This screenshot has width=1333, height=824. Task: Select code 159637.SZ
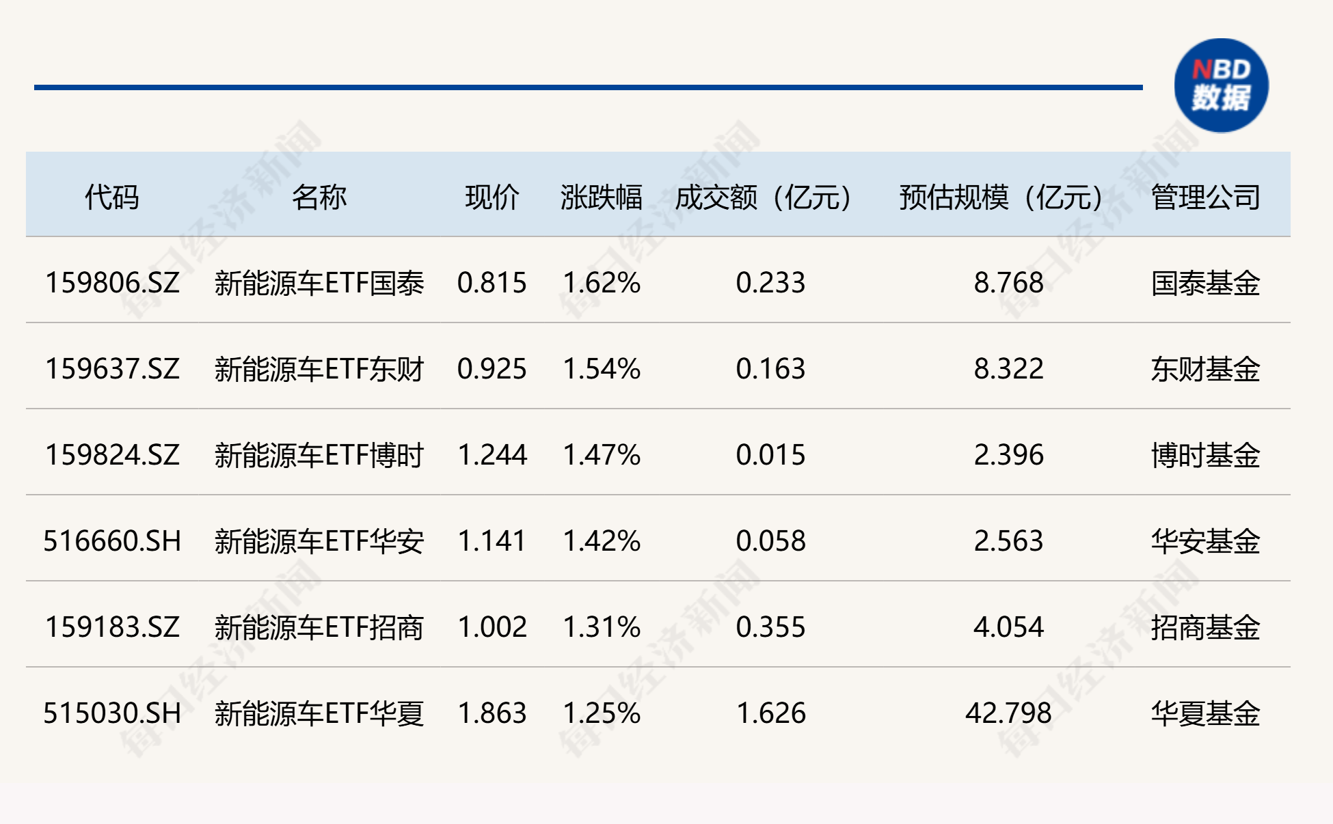pos(112,369)
